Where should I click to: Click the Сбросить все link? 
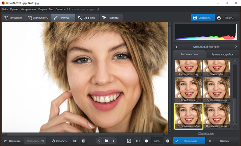click(206, 133)
